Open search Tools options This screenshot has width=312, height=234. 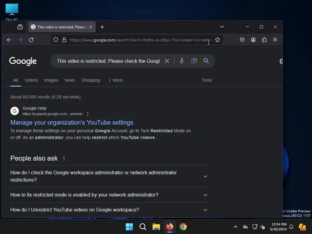click(x=207, y=80)
